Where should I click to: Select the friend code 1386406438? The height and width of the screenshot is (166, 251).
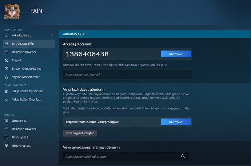(x=87, y=54)
